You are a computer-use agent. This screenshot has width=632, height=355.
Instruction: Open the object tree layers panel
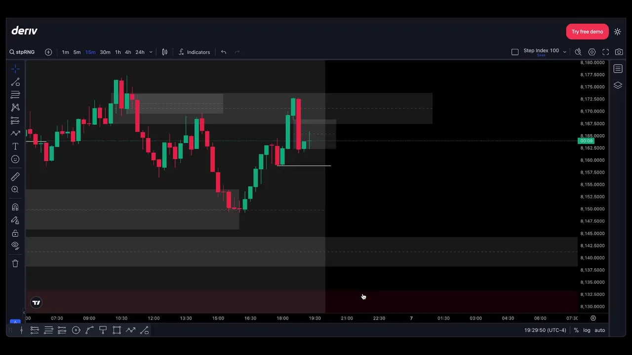[x=618, y=85]
